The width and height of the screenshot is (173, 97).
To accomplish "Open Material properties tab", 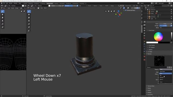I will 144,57.
